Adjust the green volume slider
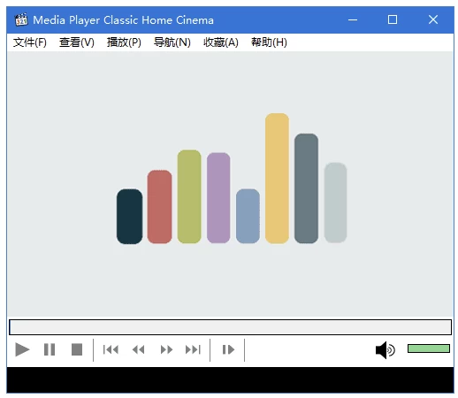 (x=429, y=348)
